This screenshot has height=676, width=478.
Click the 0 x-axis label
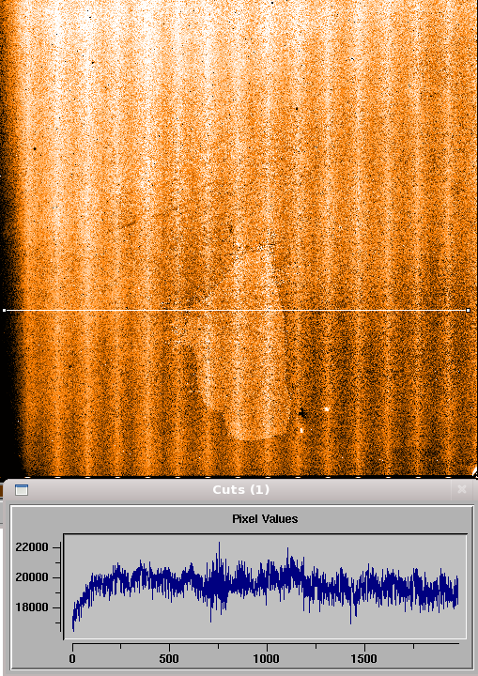tap(72, 659)
